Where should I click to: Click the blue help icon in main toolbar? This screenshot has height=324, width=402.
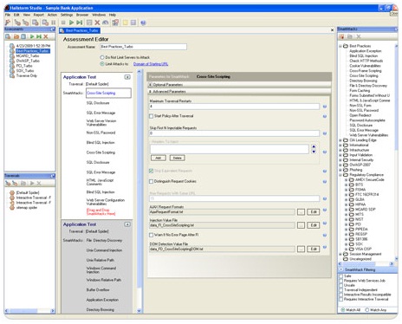coord(143,23)
